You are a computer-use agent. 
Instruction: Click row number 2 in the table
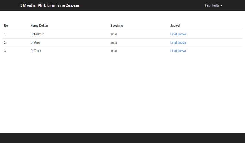click(5, 42)
